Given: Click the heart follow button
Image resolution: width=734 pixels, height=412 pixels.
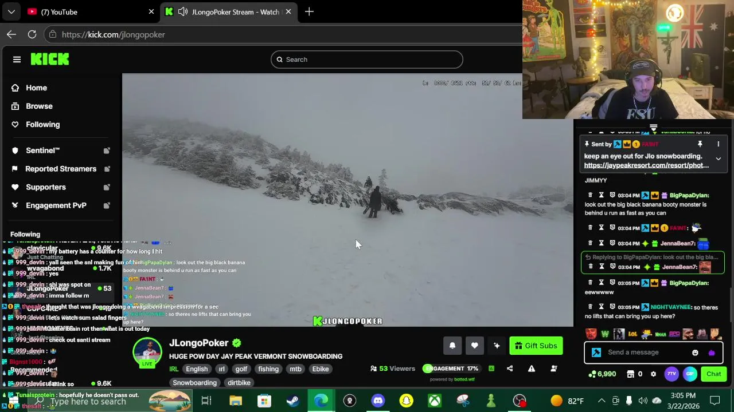Looking at the screenshot, I should tap(474, 346).
